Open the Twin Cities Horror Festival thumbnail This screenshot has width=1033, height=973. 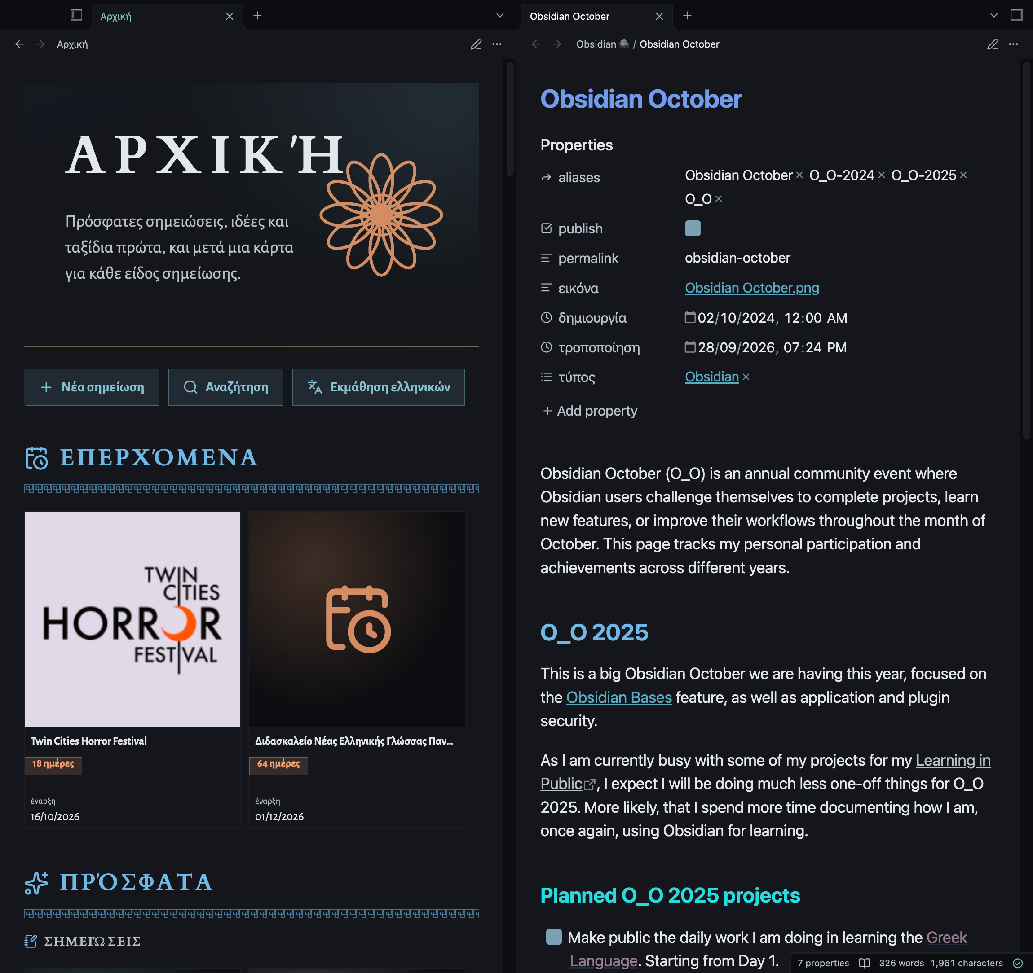point(132,619)
